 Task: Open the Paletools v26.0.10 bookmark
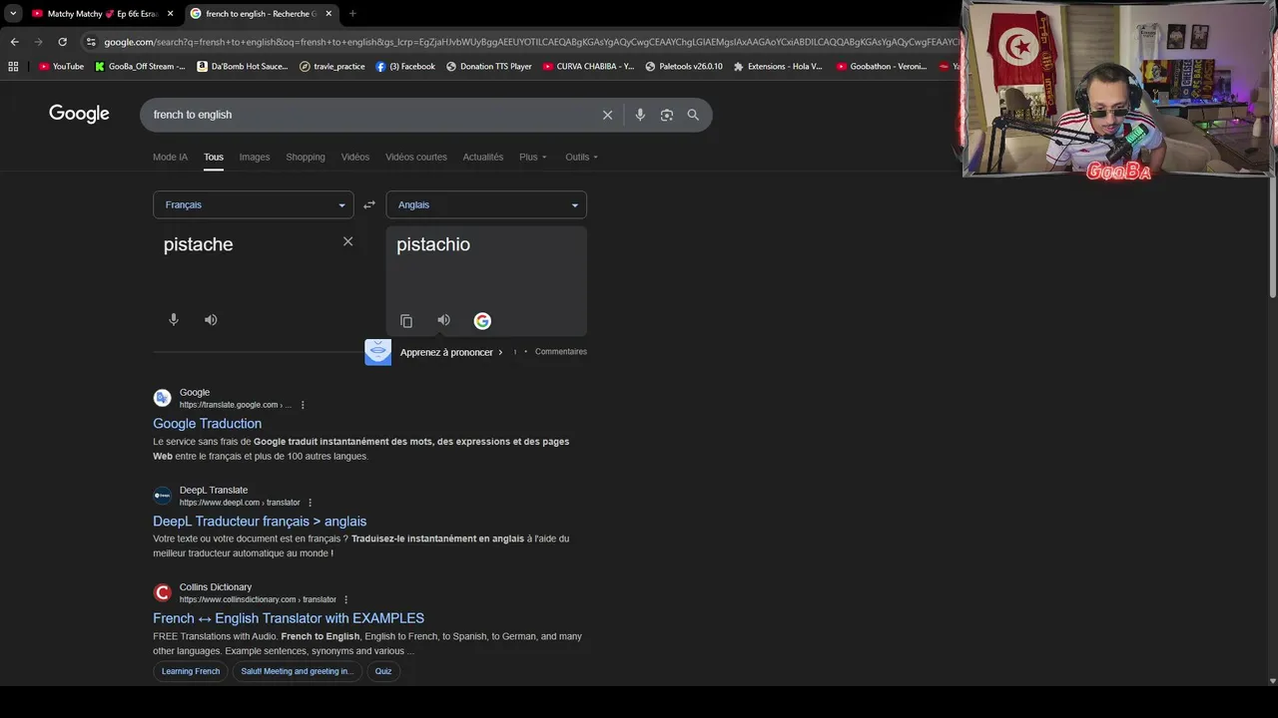pyautogui.click(x=684, y=67)
